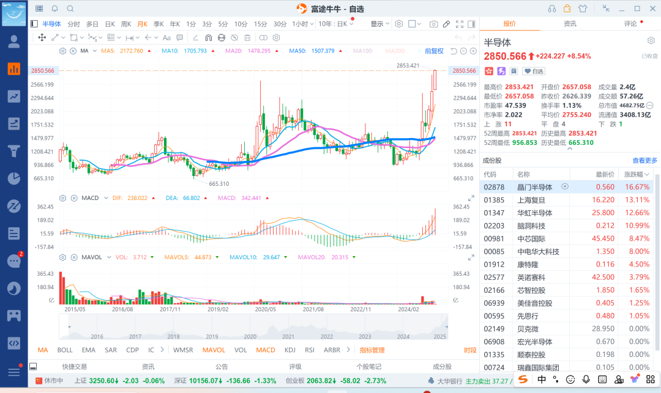Toggle the 时段 session option
This screenshot has height=393, width=661.
click(470, 350)
